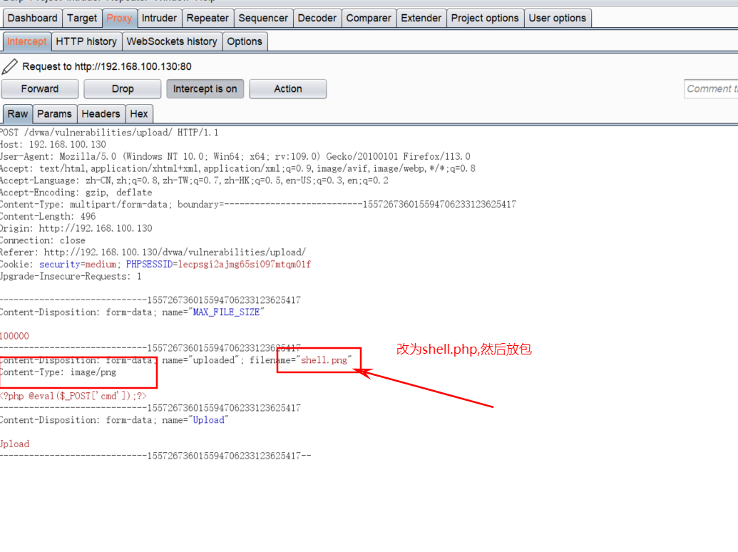Click the 100000 value

coord(14,336)
